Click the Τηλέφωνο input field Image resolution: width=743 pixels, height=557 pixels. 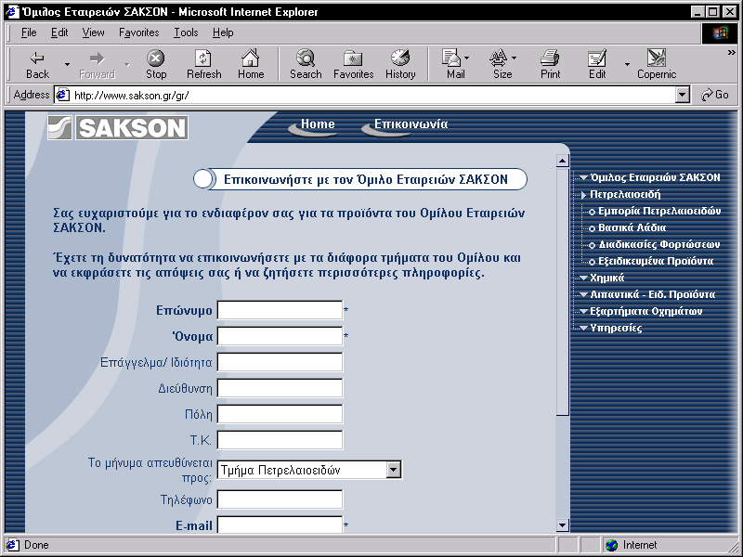coord(280,499)
